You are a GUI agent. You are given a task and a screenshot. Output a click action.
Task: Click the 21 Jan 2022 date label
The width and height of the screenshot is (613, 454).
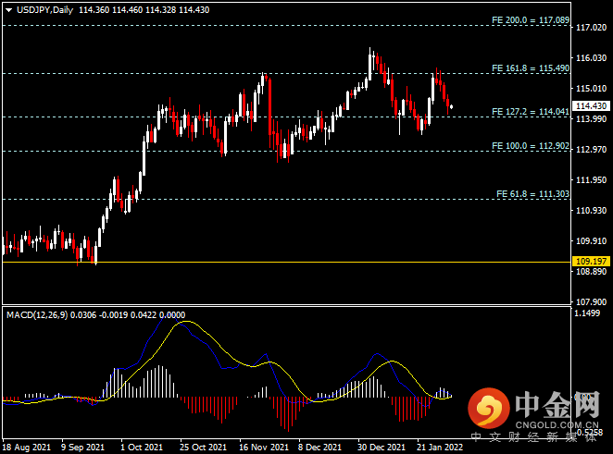(440, 448)
